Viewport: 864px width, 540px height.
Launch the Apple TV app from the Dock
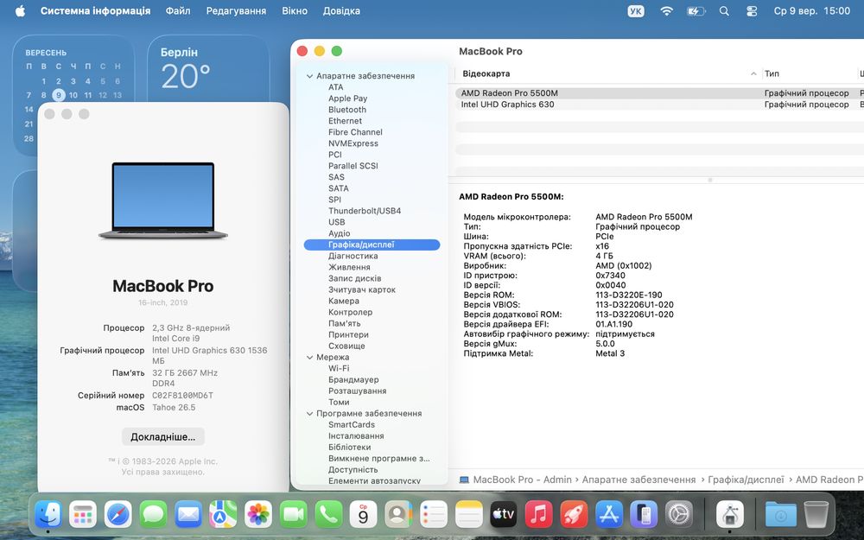tap(504, 515)
